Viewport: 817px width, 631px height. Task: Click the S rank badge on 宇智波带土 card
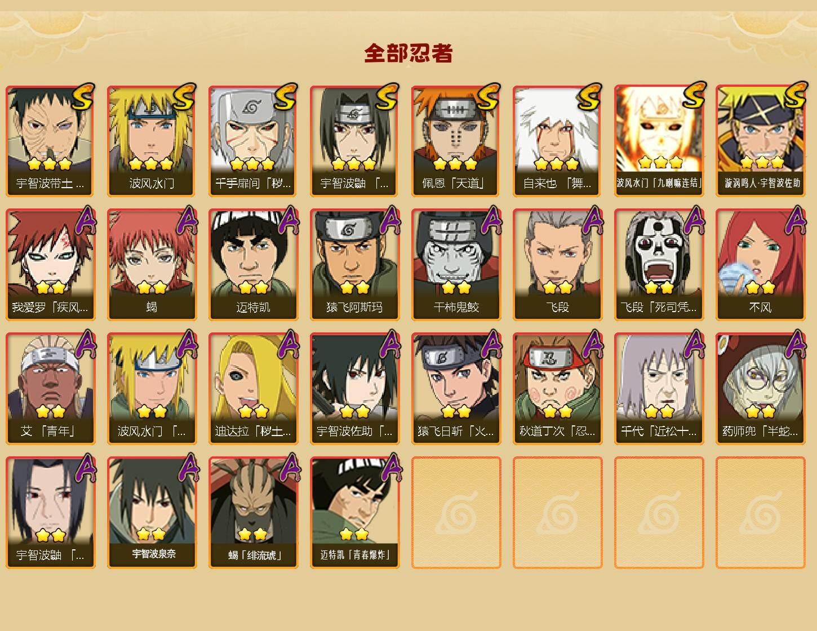point(83,97)
